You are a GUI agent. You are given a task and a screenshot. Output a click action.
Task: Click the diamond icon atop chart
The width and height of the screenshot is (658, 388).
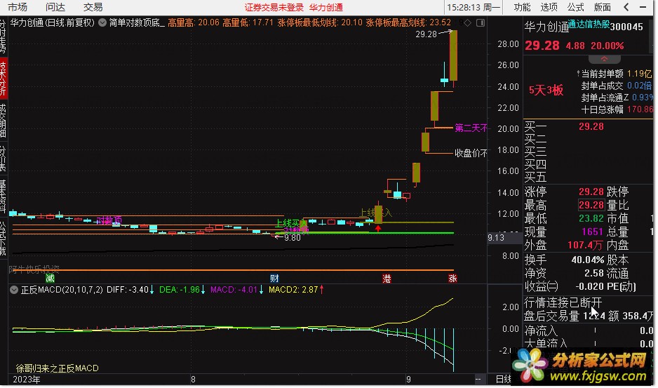(x=467, y=22)
